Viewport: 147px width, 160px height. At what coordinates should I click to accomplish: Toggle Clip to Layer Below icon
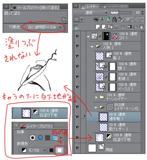[96, 19]
